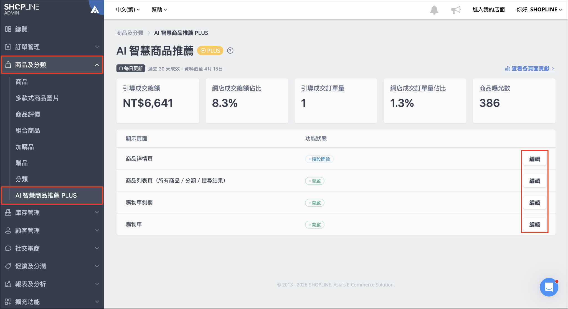The height and width of the screenshot is (309, 568).
Task: Open the 中文(繁) language dropdown
Action: pyautogui.click(x=128, y=9)
